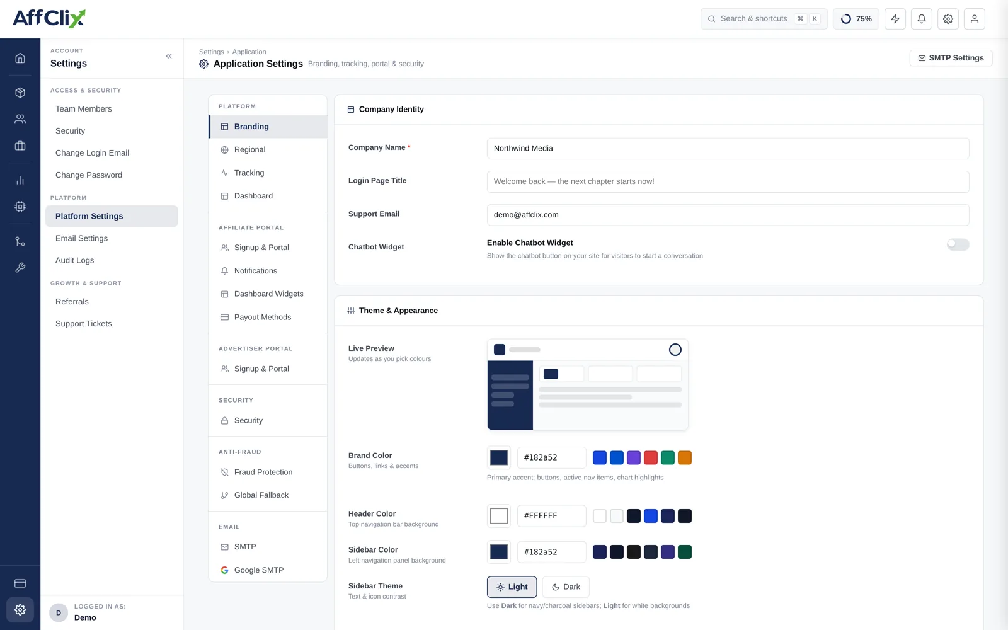Open Global Fallback settings
The image size is (1008, 630).
(x=268, y=496)
